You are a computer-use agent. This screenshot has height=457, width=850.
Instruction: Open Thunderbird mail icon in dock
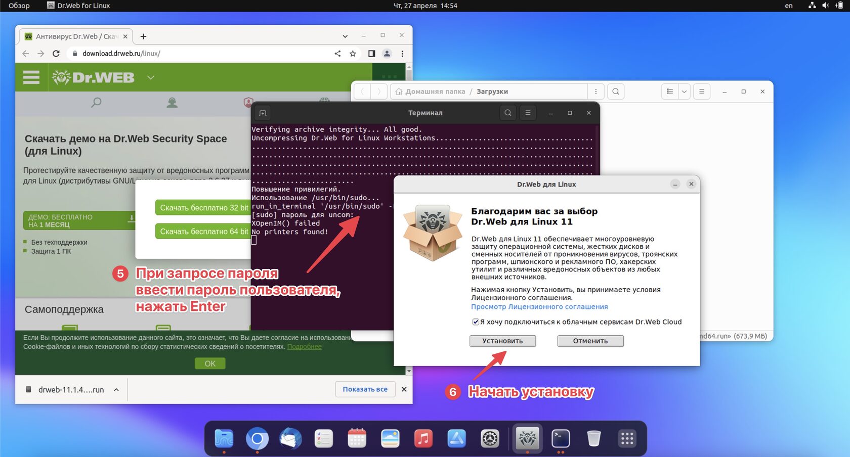290,438
